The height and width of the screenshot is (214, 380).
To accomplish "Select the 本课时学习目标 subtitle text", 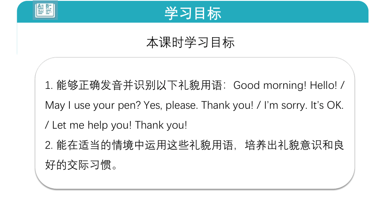I will pyautogui.click(x=190, y=42).
